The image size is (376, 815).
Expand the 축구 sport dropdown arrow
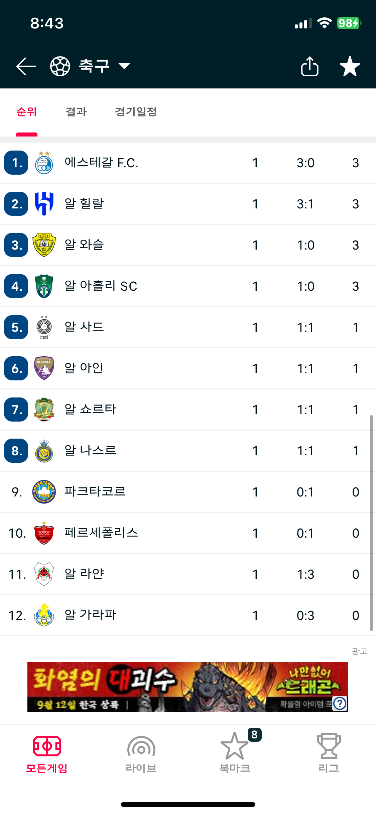124,66
